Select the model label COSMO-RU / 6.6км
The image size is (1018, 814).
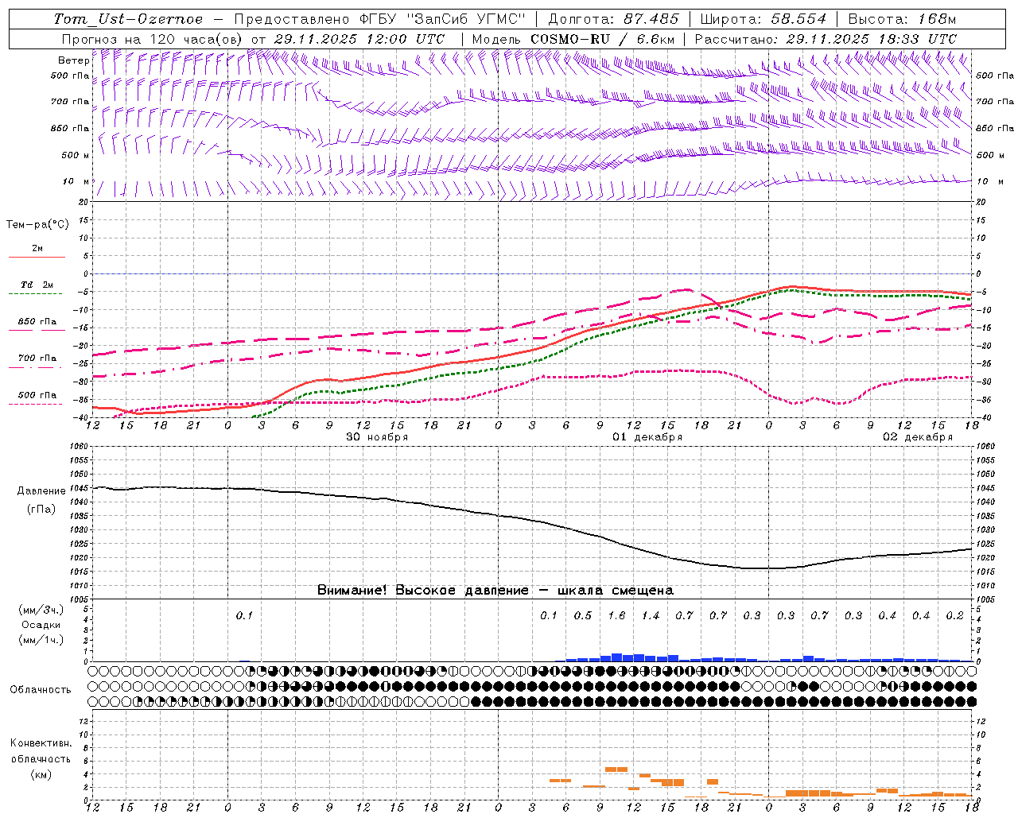point(603,39)
